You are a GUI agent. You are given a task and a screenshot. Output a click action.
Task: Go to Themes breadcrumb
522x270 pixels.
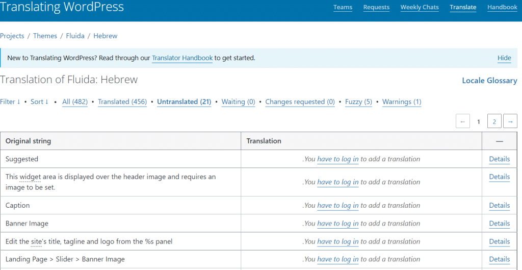coord(45,36)
